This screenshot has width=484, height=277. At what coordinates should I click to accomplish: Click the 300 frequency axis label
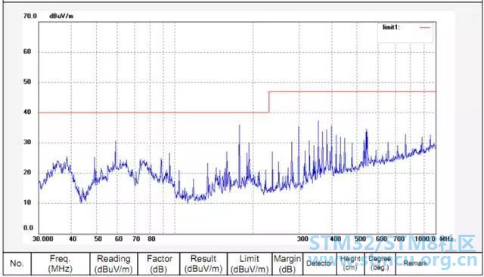pyautogui.click(x=302, y=239)
